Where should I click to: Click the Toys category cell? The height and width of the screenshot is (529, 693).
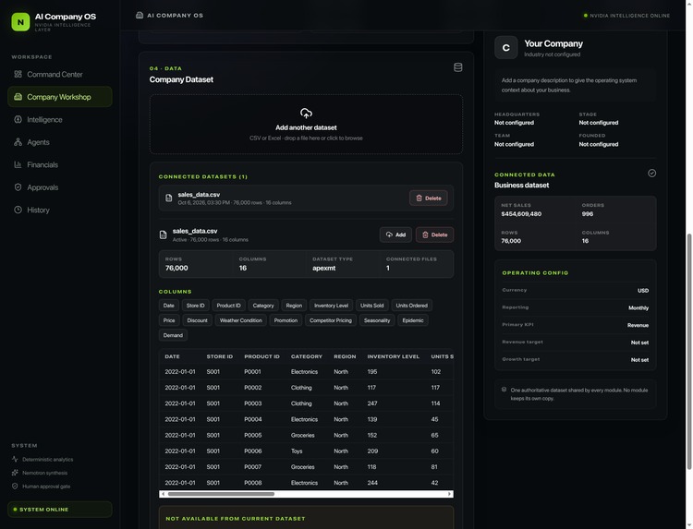point(297,451)
